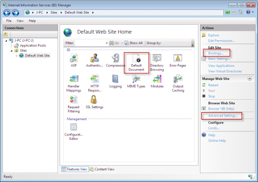Restart the web site
The width and height of the screenshot is (258, 182).
[x=213, y=85]
